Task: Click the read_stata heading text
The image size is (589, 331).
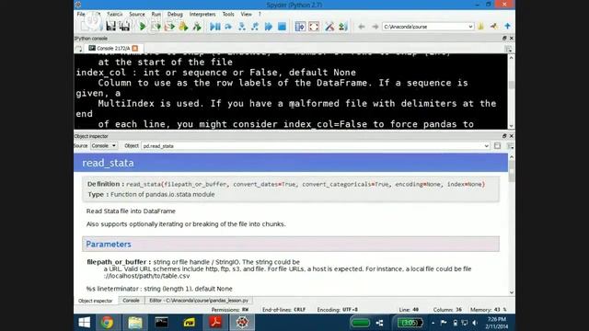Action: click(108, 163)
